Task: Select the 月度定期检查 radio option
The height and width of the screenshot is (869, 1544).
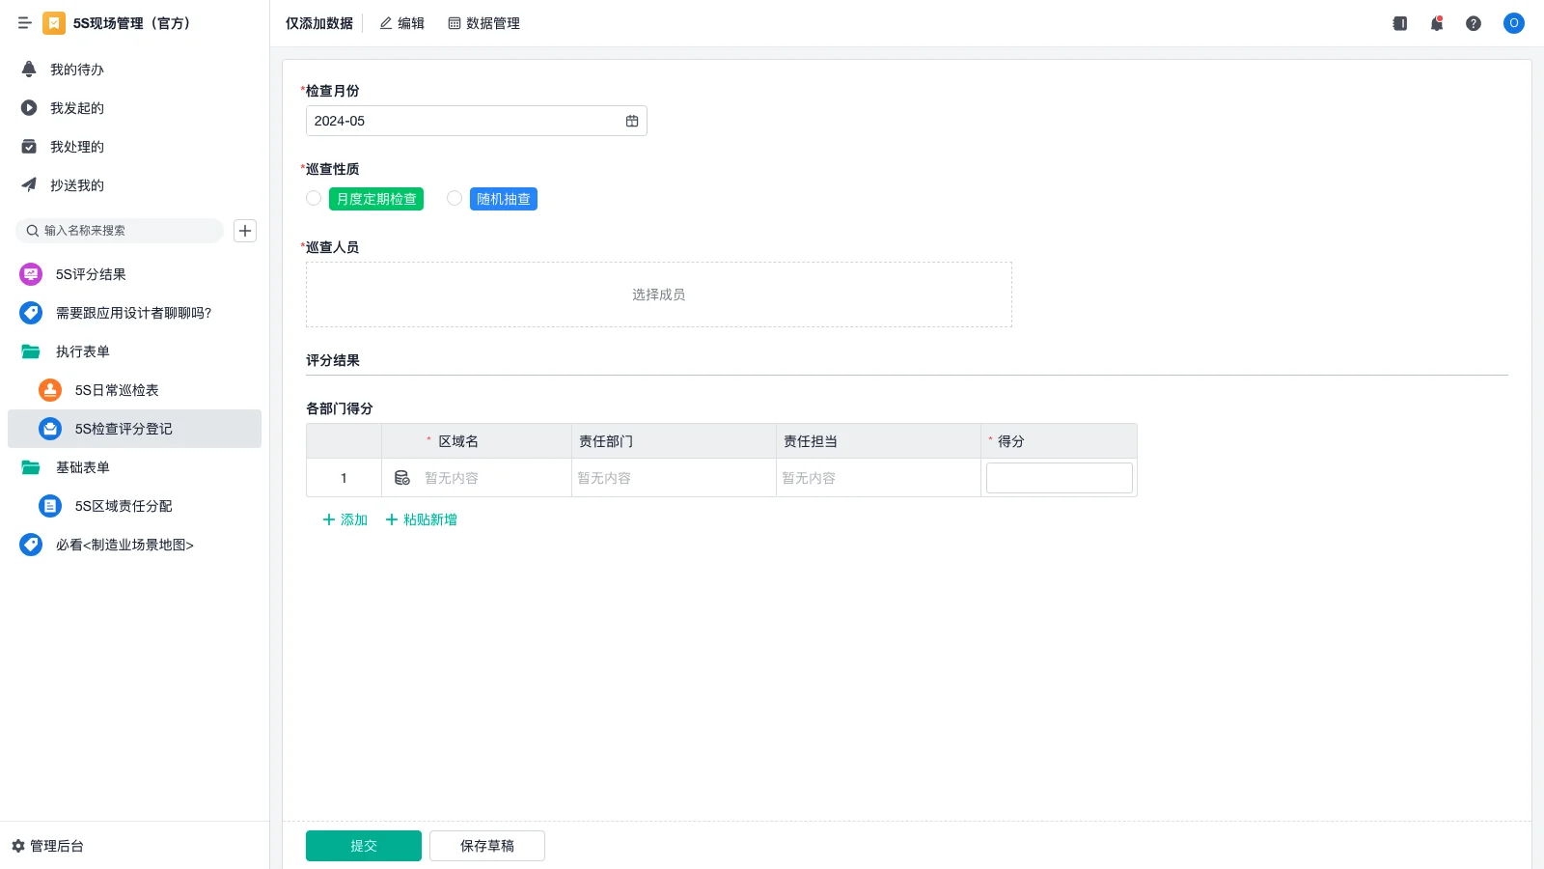Action: point(313,198)
